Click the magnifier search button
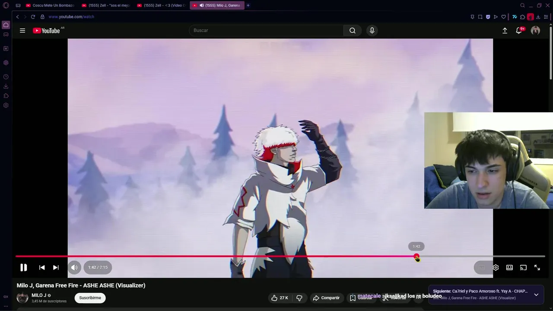553x311 pixels. click(353, 30)
